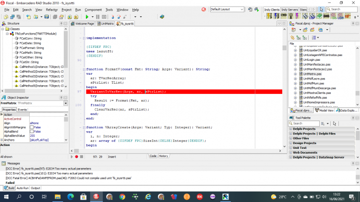The image size is (360, 202).
Task: Pin the Object Inspector panel
Action: 61,98
